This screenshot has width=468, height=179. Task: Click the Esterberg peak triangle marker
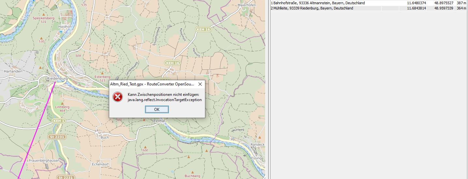point(102,73)
